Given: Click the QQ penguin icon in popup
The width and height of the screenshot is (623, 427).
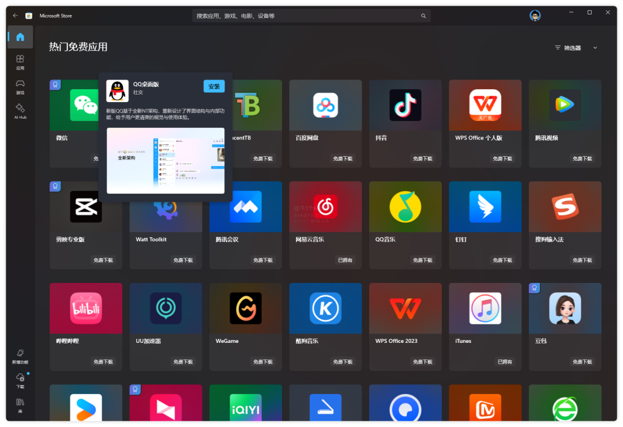Looking at the screenshot, I should pos(117,91).
